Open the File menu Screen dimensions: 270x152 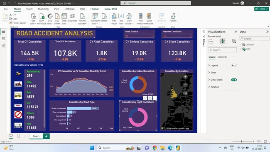pos(6,9)
